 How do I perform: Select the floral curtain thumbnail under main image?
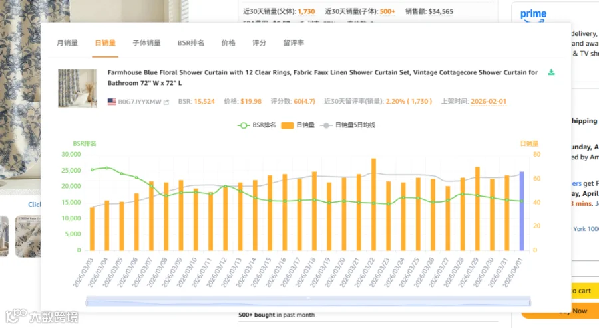(x=27, y=236)
